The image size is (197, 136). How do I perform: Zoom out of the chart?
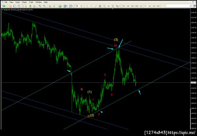[44, 6]
